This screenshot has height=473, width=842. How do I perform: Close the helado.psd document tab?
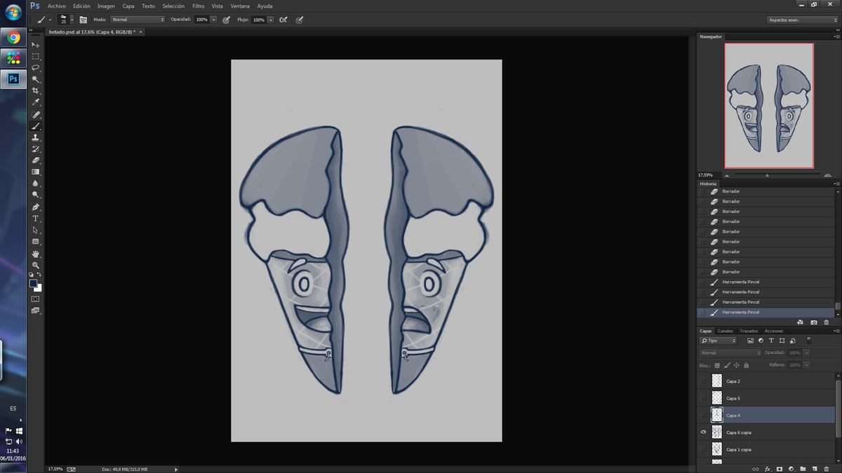tap(140, 32)
